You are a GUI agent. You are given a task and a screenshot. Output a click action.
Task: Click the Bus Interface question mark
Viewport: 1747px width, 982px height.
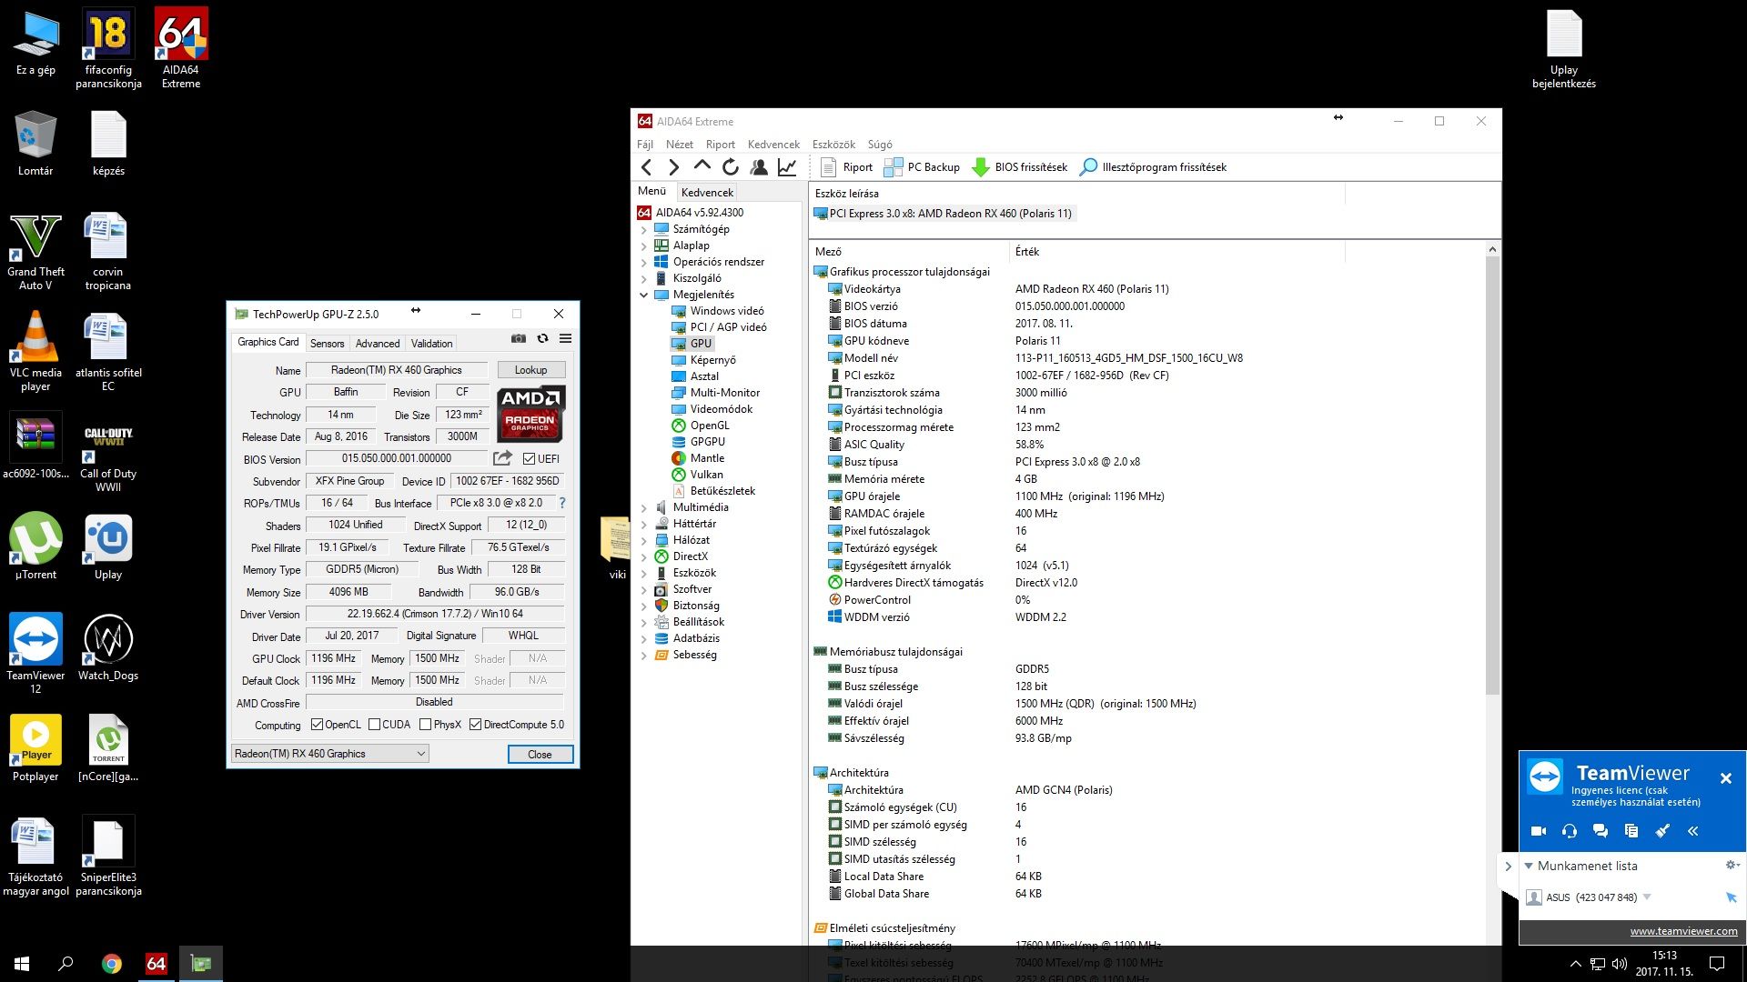tap(561, 503)
